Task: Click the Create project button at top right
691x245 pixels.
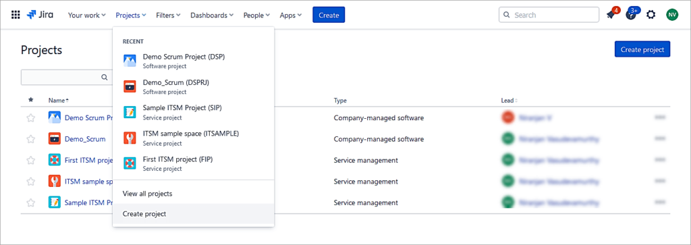Action: 642,49
